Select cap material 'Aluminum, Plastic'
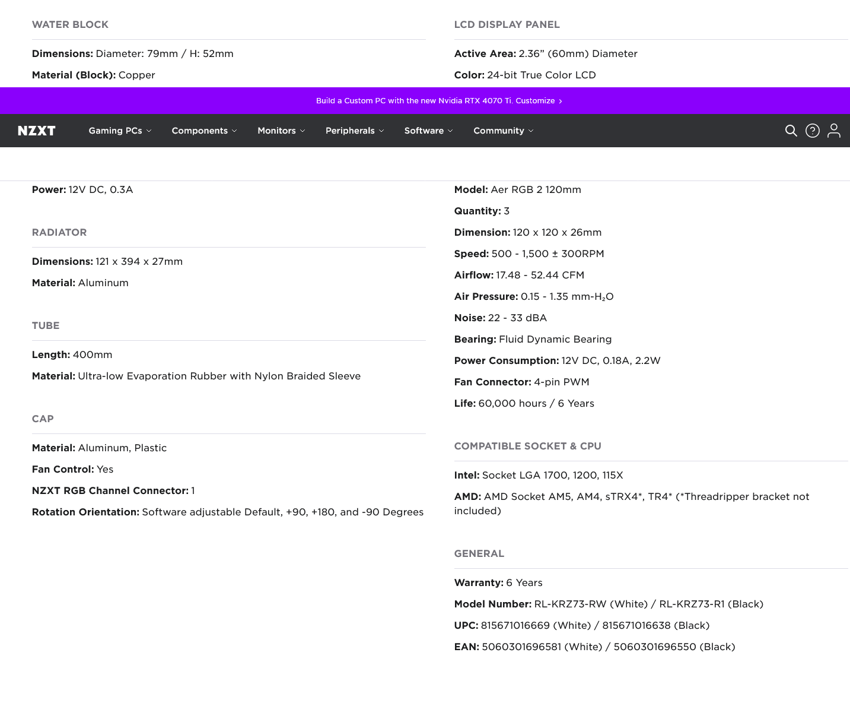Viewport: 850px width, 703px height. [x=123, y=448]
